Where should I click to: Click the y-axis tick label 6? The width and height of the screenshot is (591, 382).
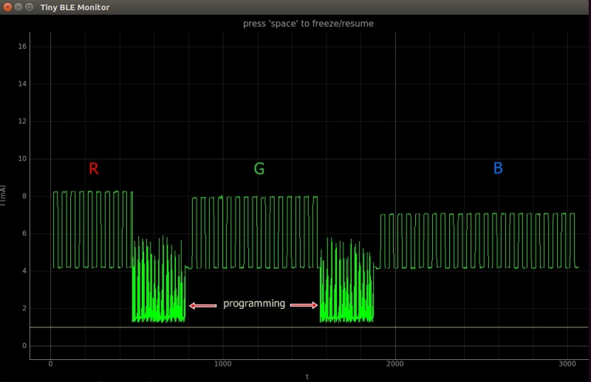coord(24,233)
